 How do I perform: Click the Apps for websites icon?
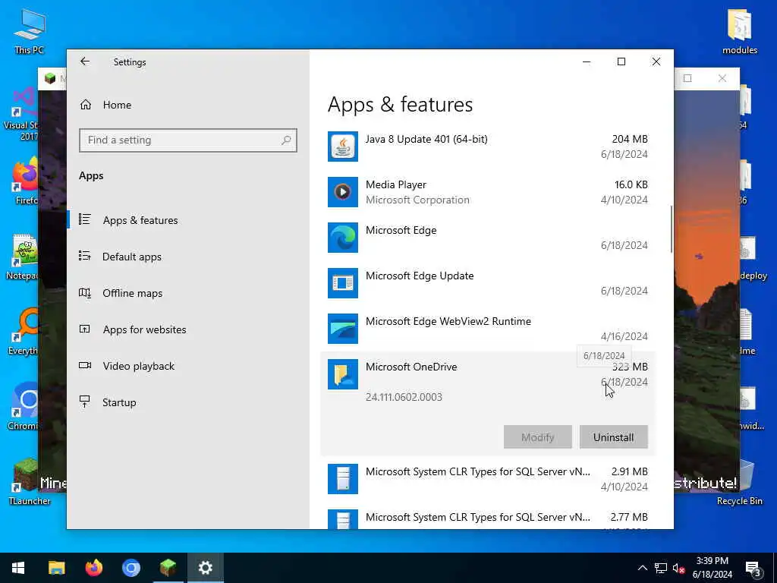click(85, 329)
